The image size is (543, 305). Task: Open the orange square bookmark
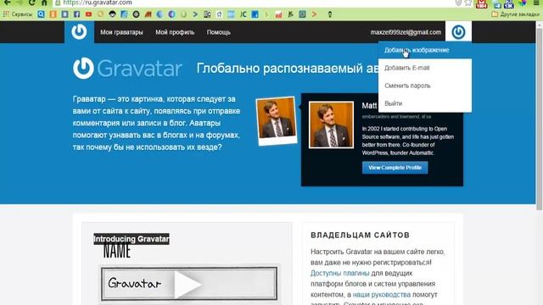53,14
